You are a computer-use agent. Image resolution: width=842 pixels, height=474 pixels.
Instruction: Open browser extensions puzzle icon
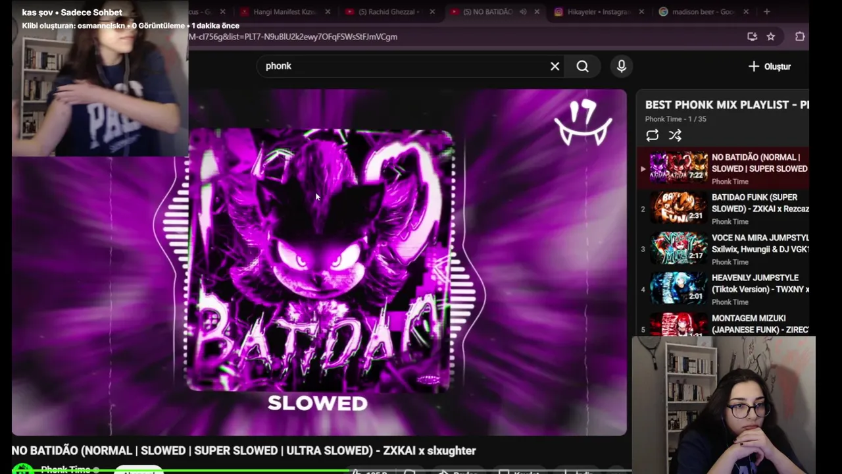pyautogui.click(x=800, y=37)
